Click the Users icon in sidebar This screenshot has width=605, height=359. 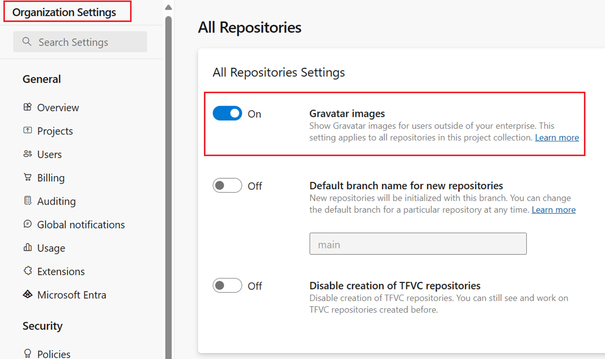(x=28, y=154)
